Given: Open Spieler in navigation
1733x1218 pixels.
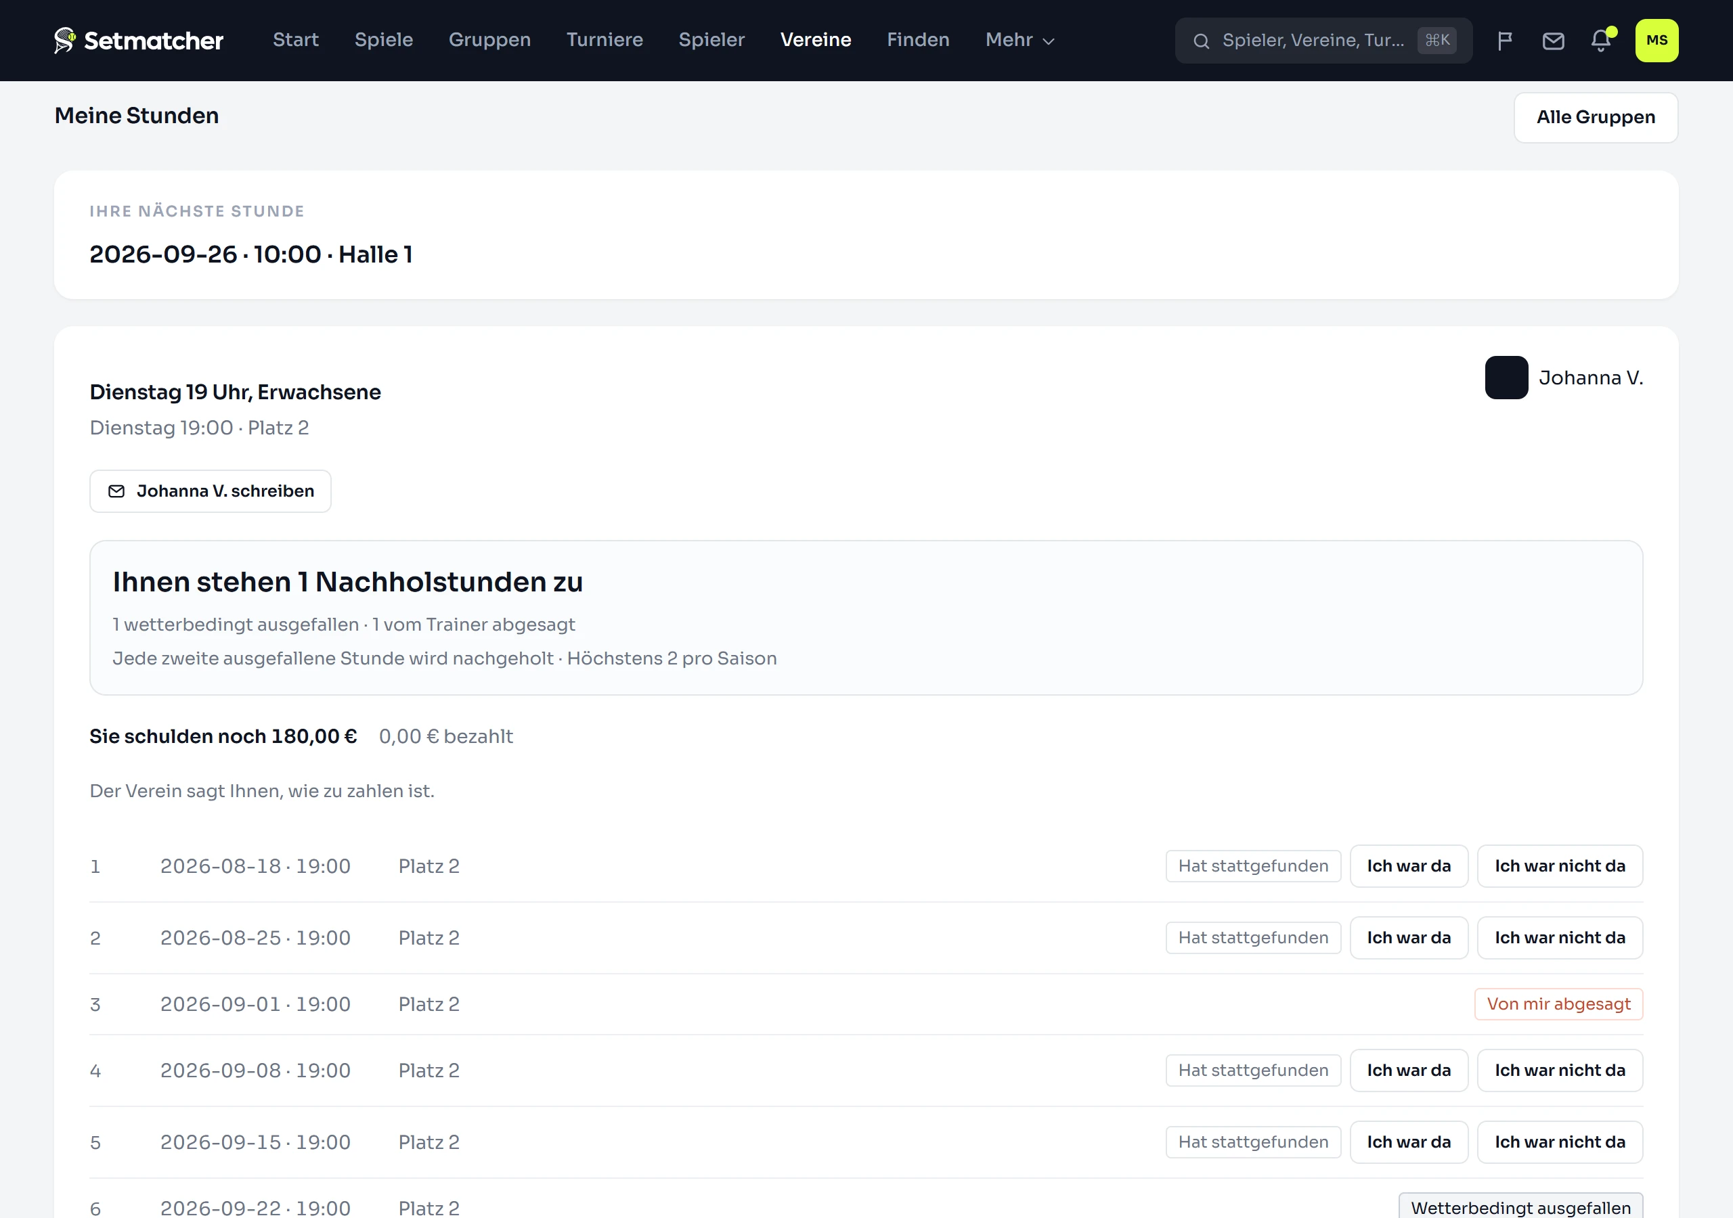Looking at the screenshot, I should tap(711, 40).
